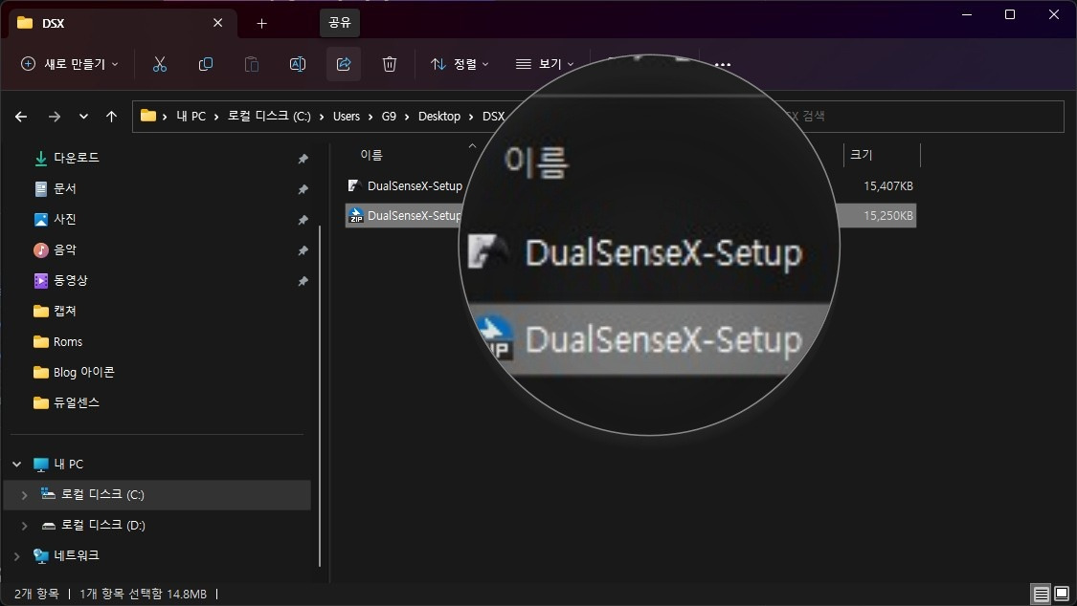
Task: Click the Copy icon
Action: (205, 64)
